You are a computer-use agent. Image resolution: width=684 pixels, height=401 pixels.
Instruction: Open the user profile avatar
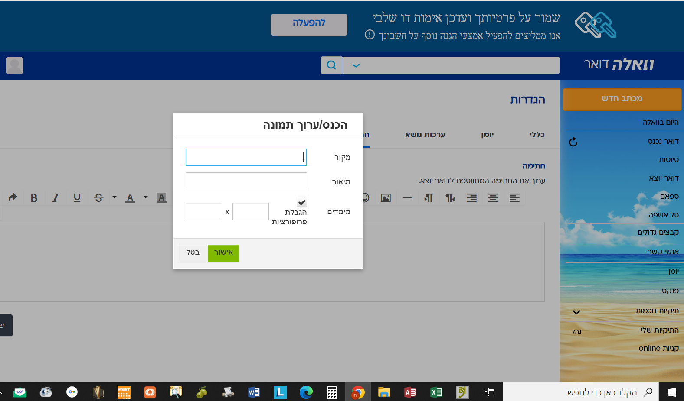point(14,65)
